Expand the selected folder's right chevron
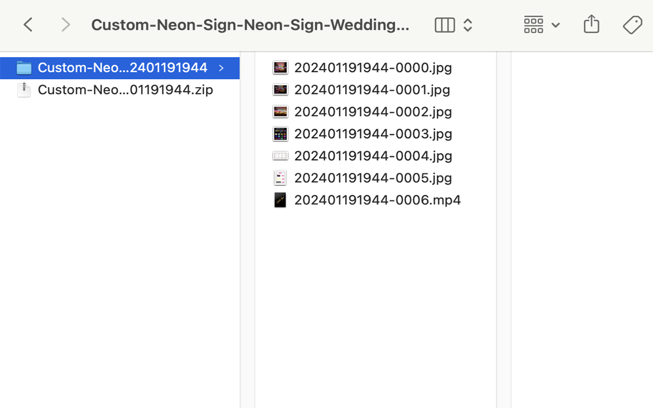 [221, 68]
